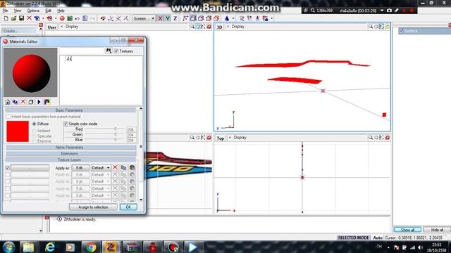Open the first layer's Default dropdown
This screenshot has height=253, width=451.
[101, 167]
